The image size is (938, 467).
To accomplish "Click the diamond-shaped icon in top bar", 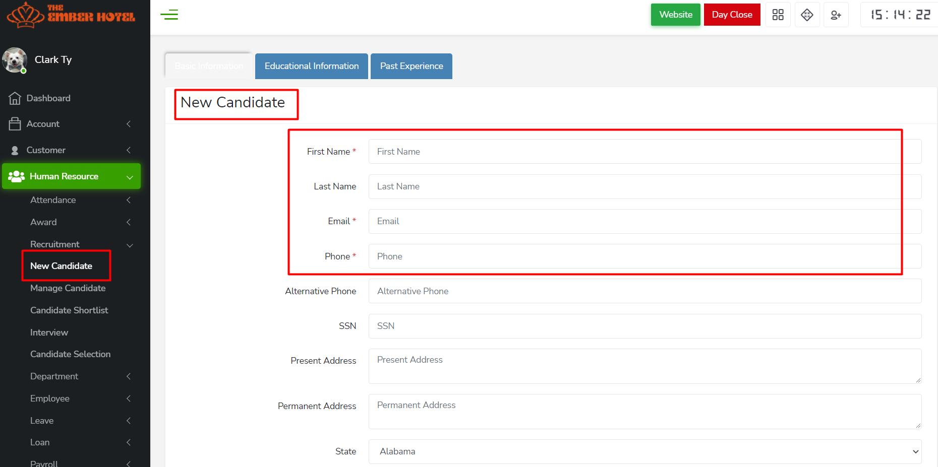I will 807,15.
